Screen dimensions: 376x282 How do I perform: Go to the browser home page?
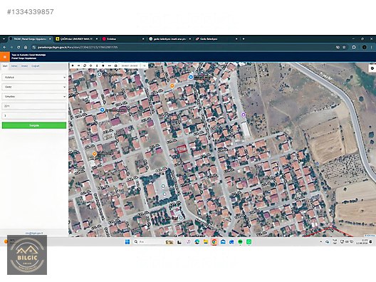pyautogui.click(x=26, y=47)
